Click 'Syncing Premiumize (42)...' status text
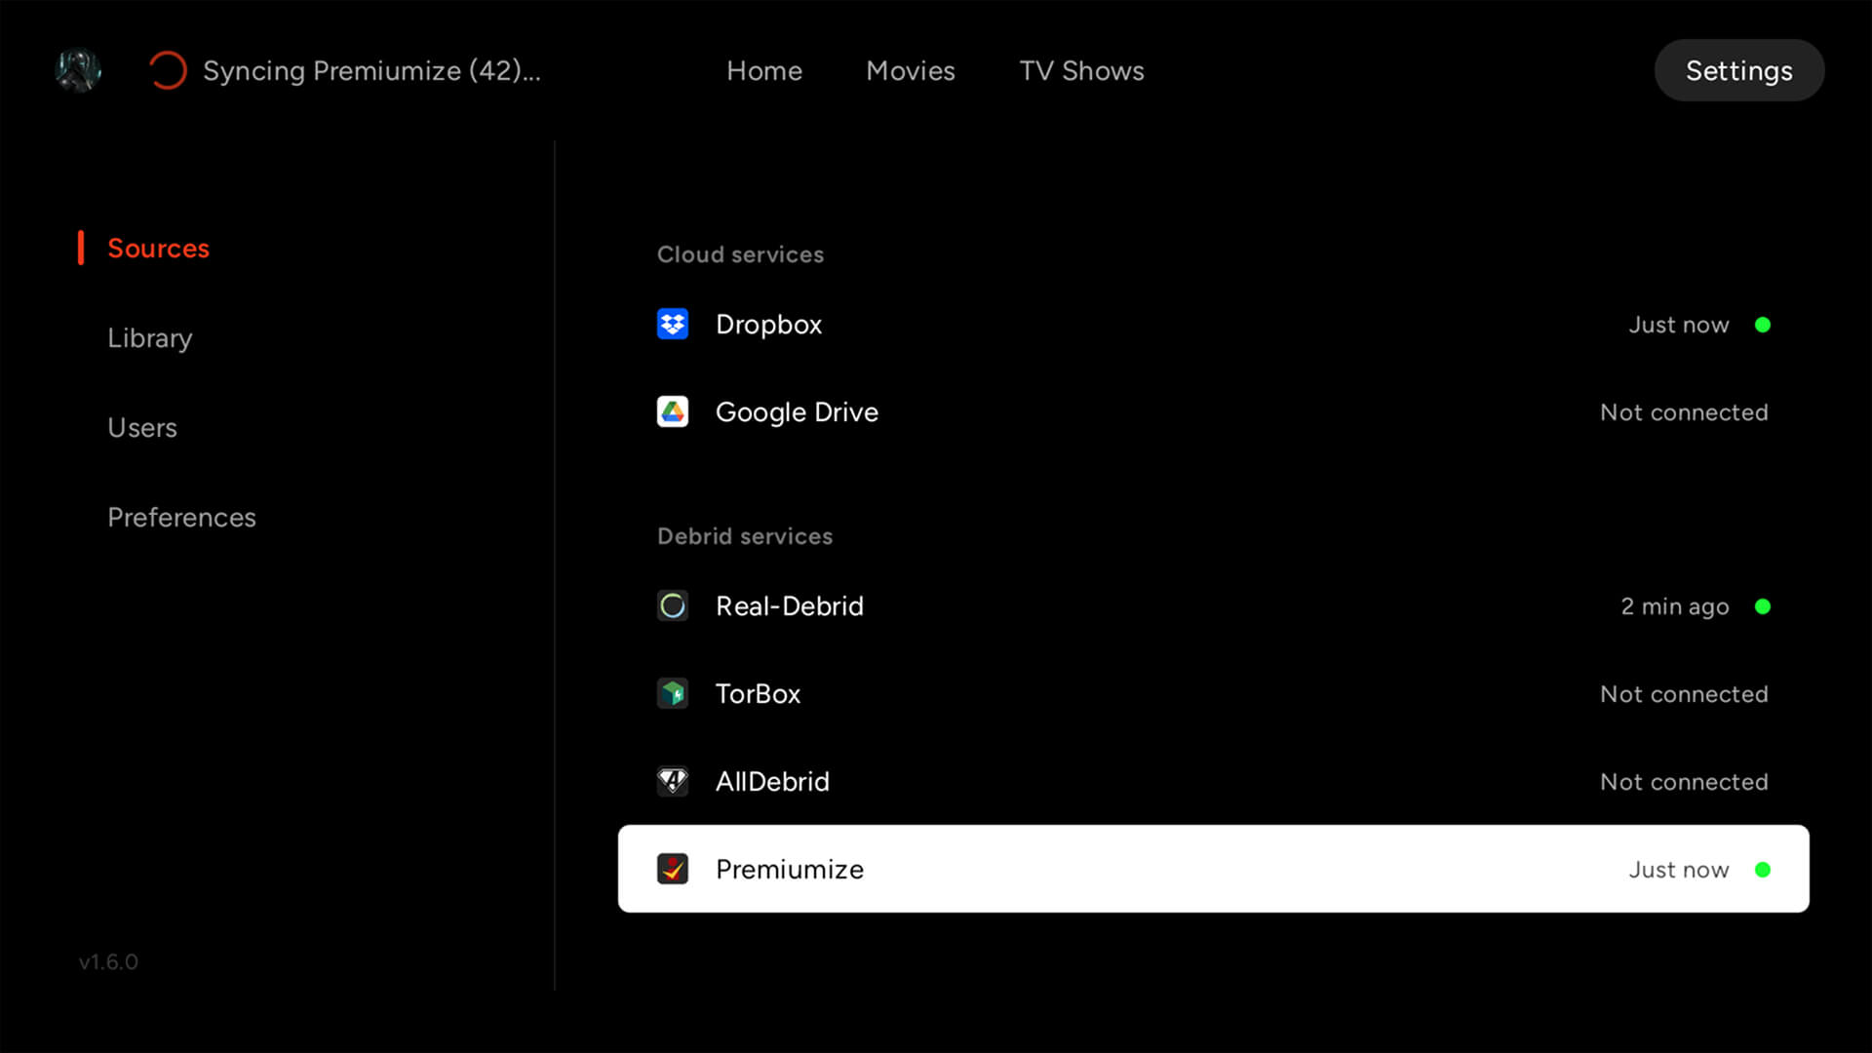 (371, 71)
